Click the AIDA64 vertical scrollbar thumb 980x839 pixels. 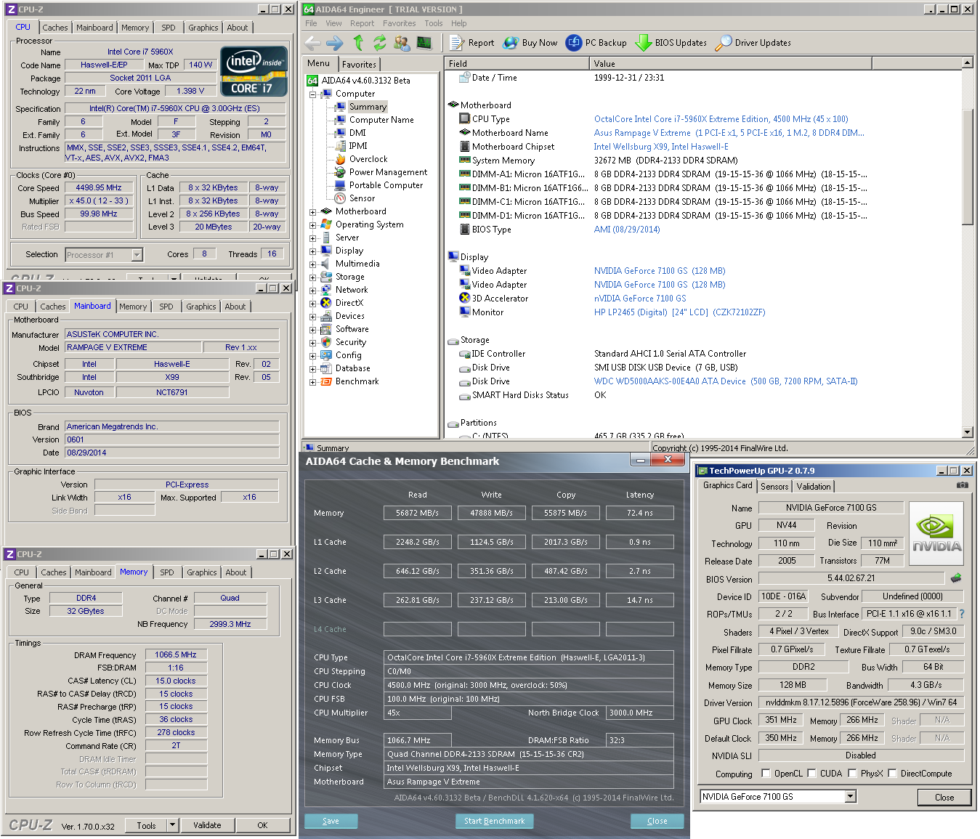point(967,167)
